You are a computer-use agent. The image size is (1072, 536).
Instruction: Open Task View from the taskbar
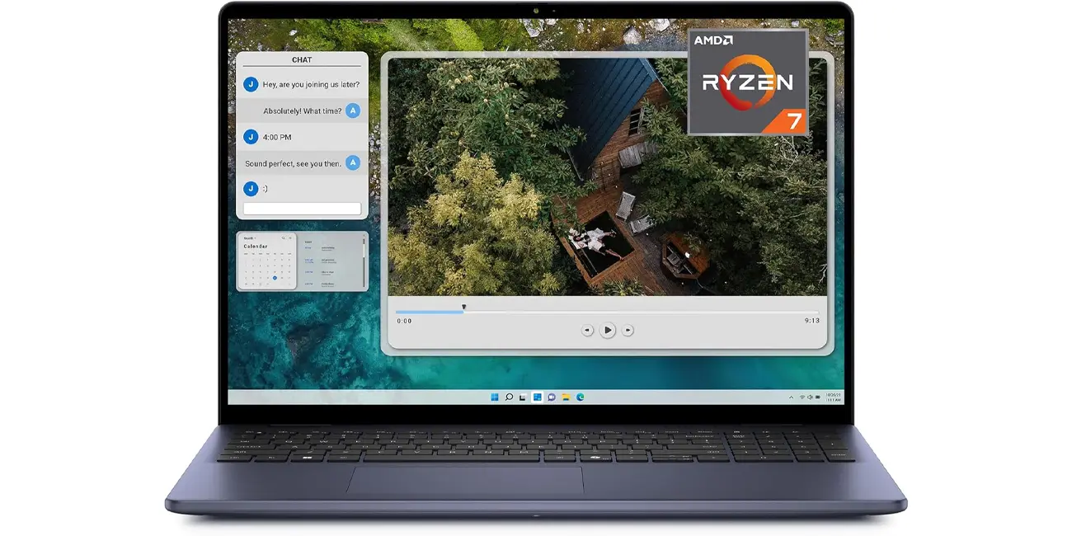[522, 397]
